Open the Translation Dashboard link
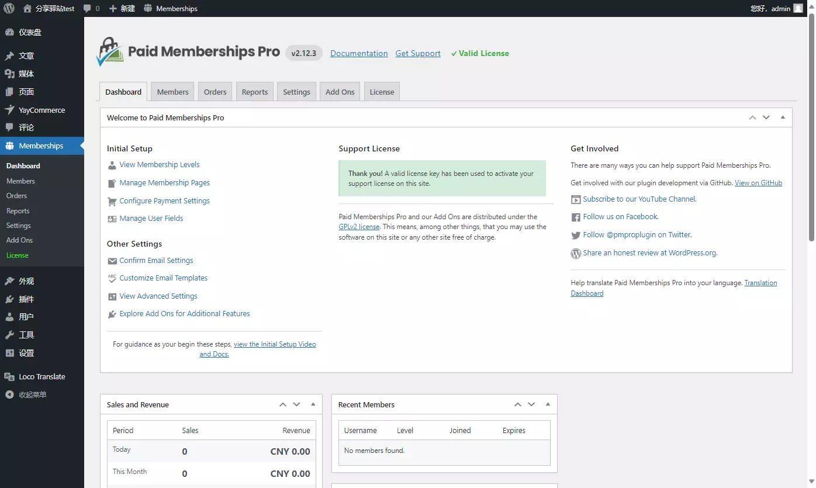This screenshot has width=816, height=488. (674, 288)
